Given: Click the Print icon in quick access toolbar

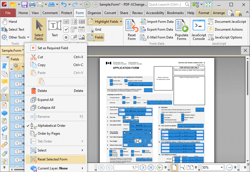Looking at the screenshot, I should click(32, 4).
